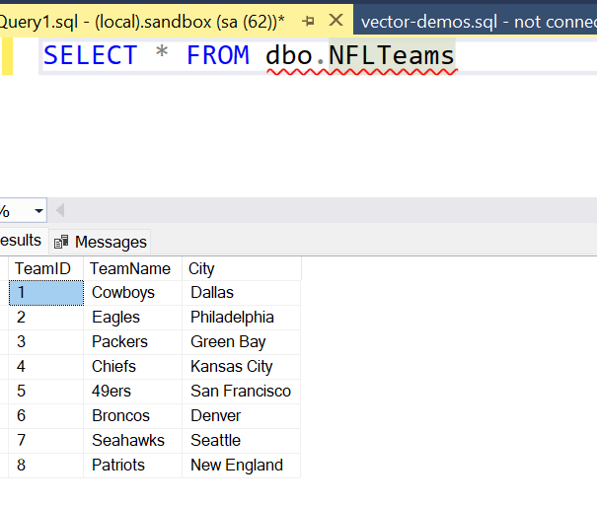This screenshot has width=597, height=505.
Task: Select the TeamID cell with value 8
Action: point(46,465)
